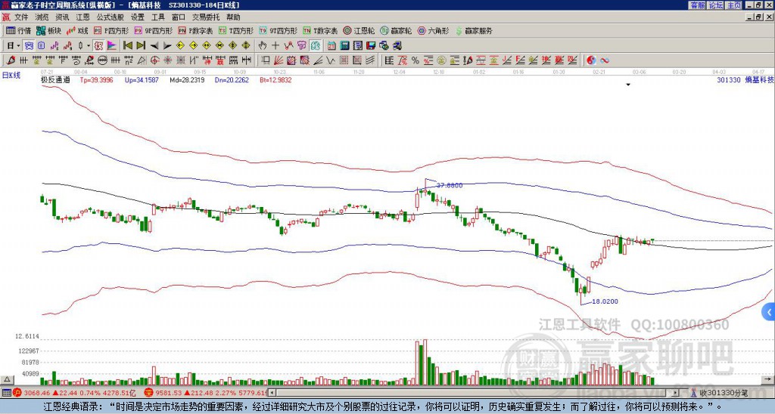The width and height of the screenshot is (775, 414).
Task: Click the small black dropdown triangle on chart
Action: coord(628,85)
